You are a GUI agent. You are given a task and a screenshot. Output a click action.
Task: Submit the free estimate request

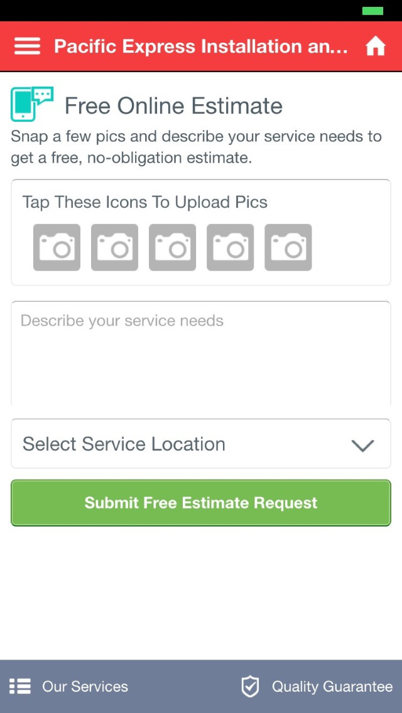coord(201,503)
